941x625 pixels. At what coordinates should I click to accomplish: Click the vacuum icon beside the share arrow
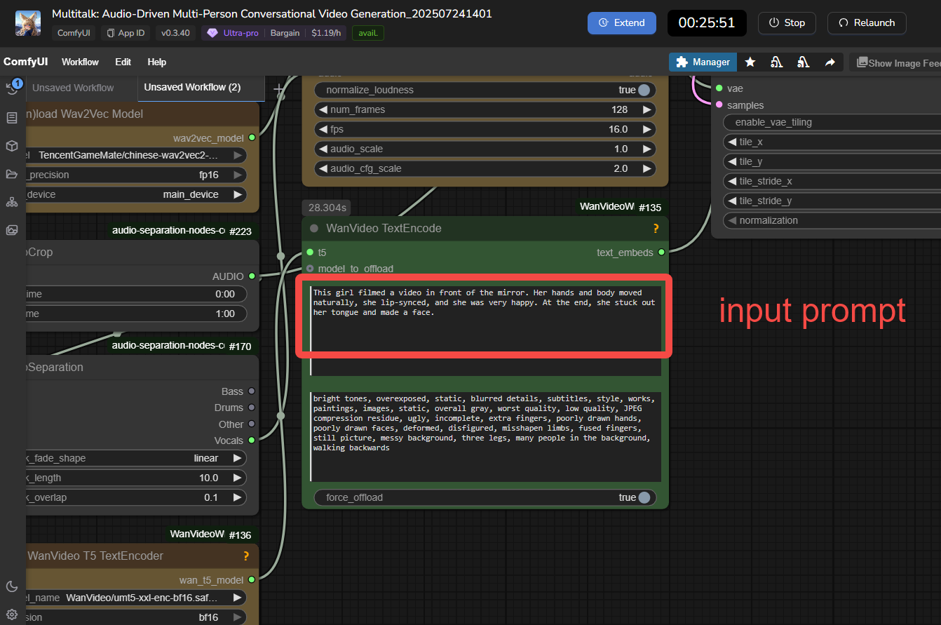pos(804,62)
